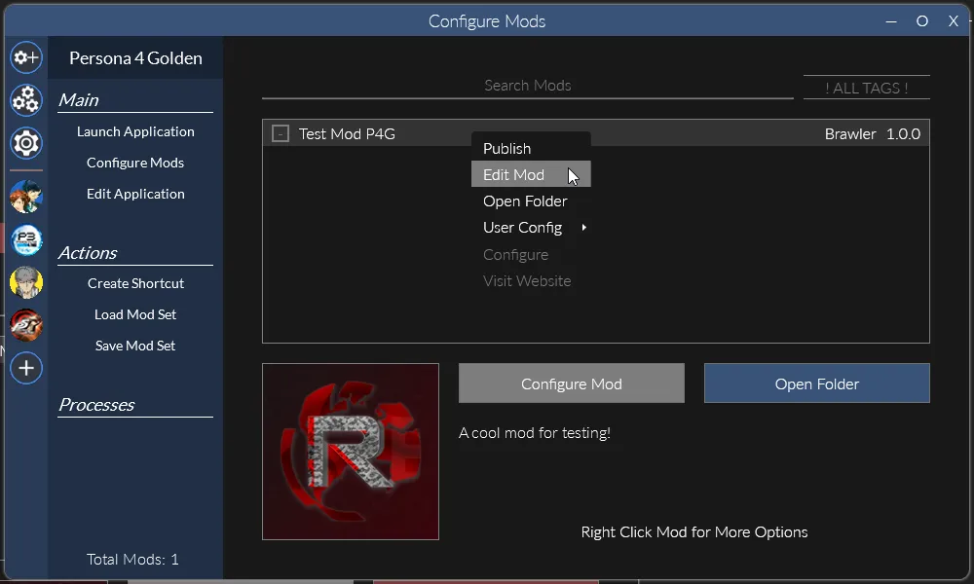This screenshot has height=584, width=974.
Task: Open the Manage Mods triple-gear icon
Action: (26, 100)
